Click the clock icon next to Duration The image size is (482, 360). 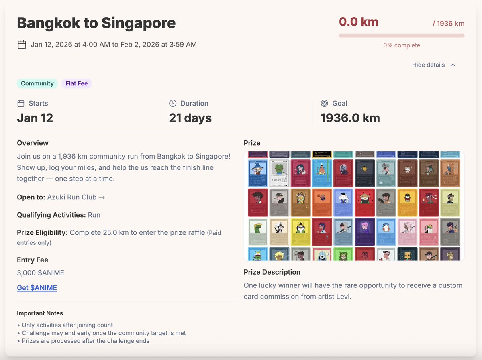point(173,103)
